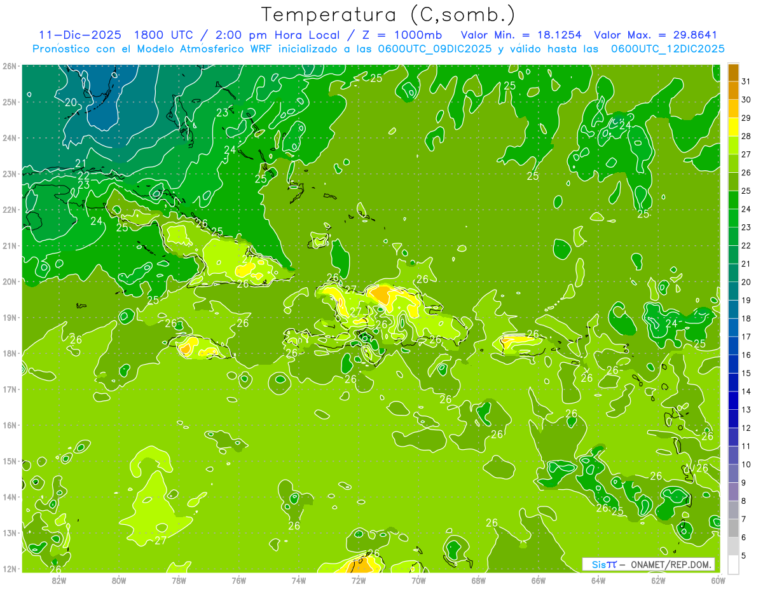Click the 'ONAMET/REP.DOM.' credit label
The image size is (763, 589).
click(x=672, y=565)
